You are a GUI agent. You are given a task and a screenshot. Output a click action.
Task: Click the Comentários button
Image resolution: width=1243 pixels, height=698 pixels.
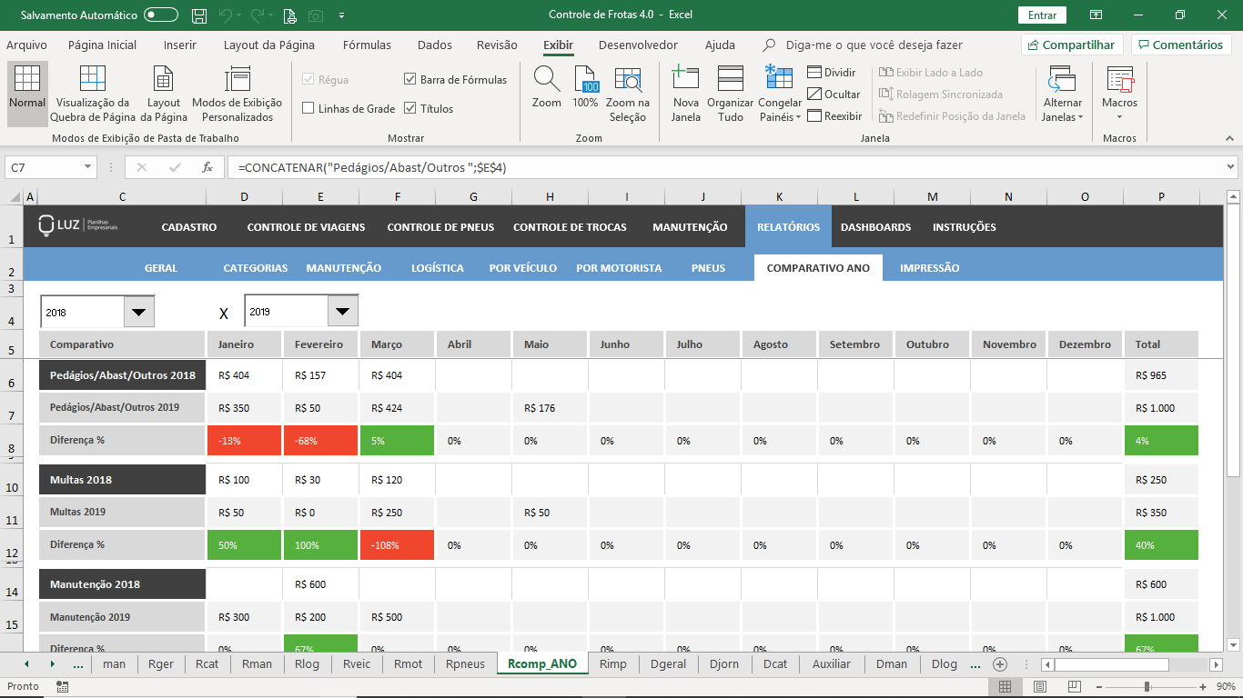[x=1180, y=45]
